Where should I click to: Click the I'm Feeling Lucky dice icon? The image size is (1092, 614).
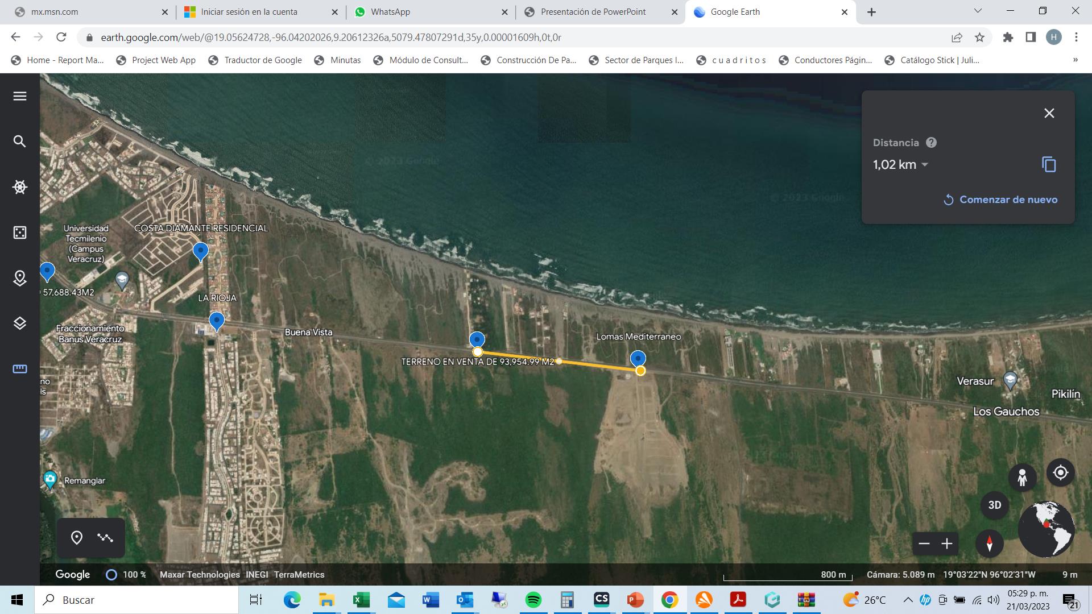tap(20, 233)
